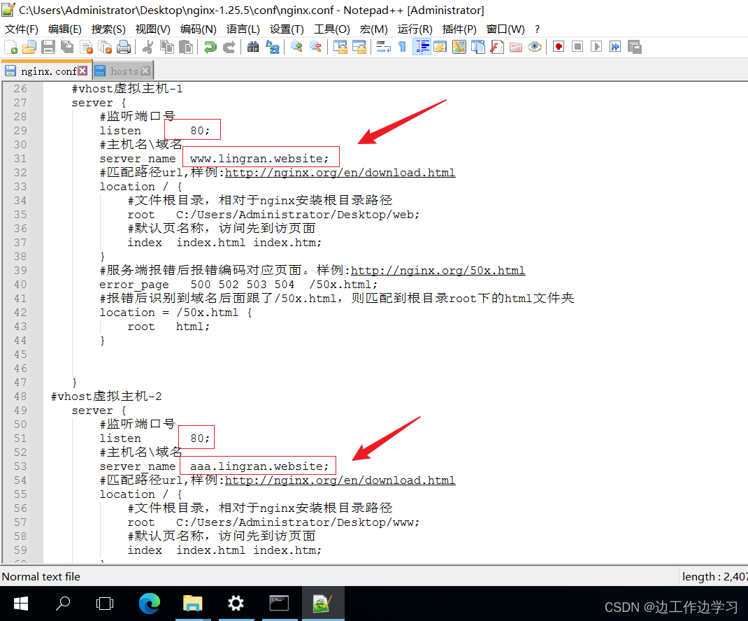Open Windows taskbar search

tap(63, 604)
